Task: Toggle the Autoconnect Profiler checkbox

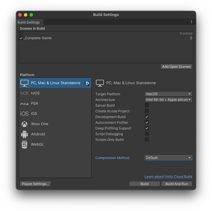Action: (x=147, y=123)
